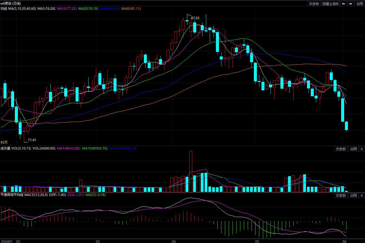Click the tallest red volume bar
Viewport: 365px width, 243px height.
click(x=191, y=171)
